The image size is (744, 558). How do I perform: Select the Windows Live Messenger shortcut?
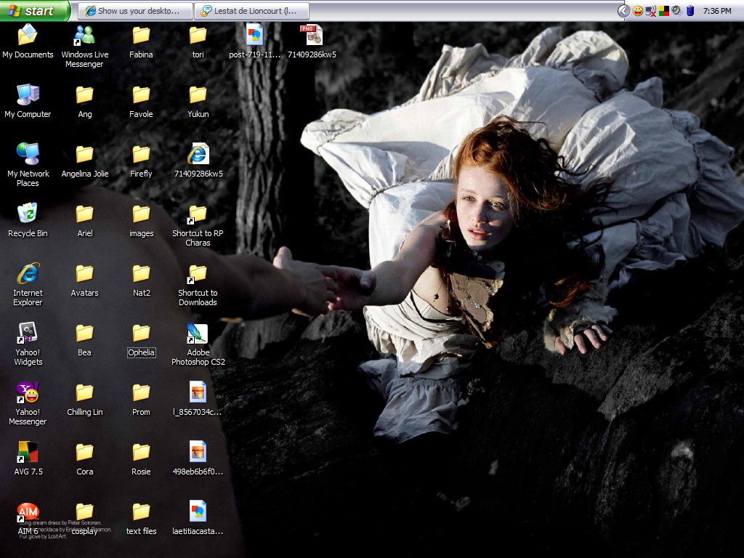click(84, 35)
